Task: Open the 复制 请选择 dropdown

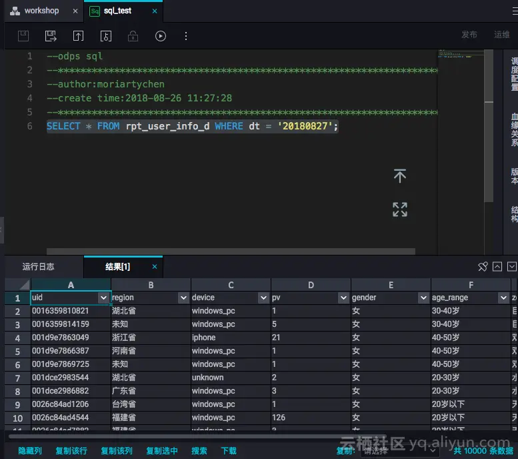Action: point(400,451)
